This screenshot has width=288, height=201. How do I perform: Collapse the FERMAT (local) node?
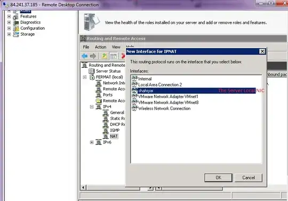tap(85, 77)
